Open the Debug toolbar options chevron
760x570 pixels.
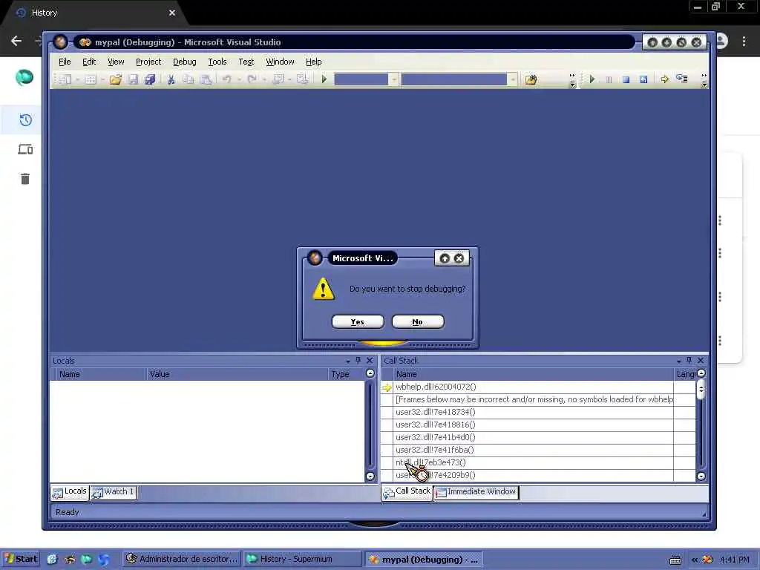pyautogui.click(x=704, y=80)
